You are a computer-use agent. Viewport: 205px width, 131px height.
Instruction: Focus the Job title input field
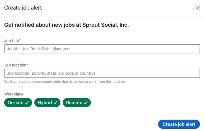pos(102,49)
